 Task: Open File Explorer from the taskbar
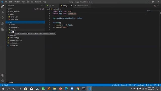55,89
